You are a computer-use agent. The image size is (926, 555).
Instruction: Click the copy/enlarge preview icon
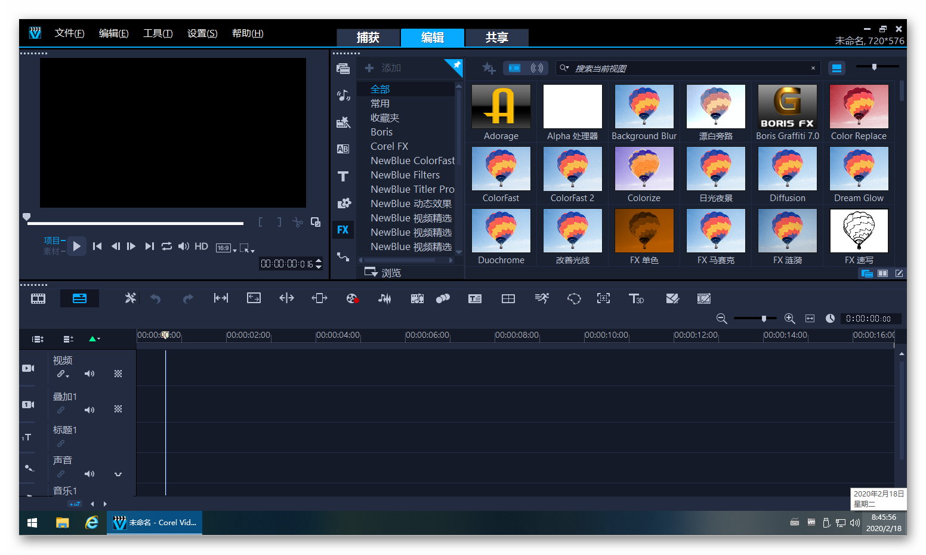click(x=316, y=222)
